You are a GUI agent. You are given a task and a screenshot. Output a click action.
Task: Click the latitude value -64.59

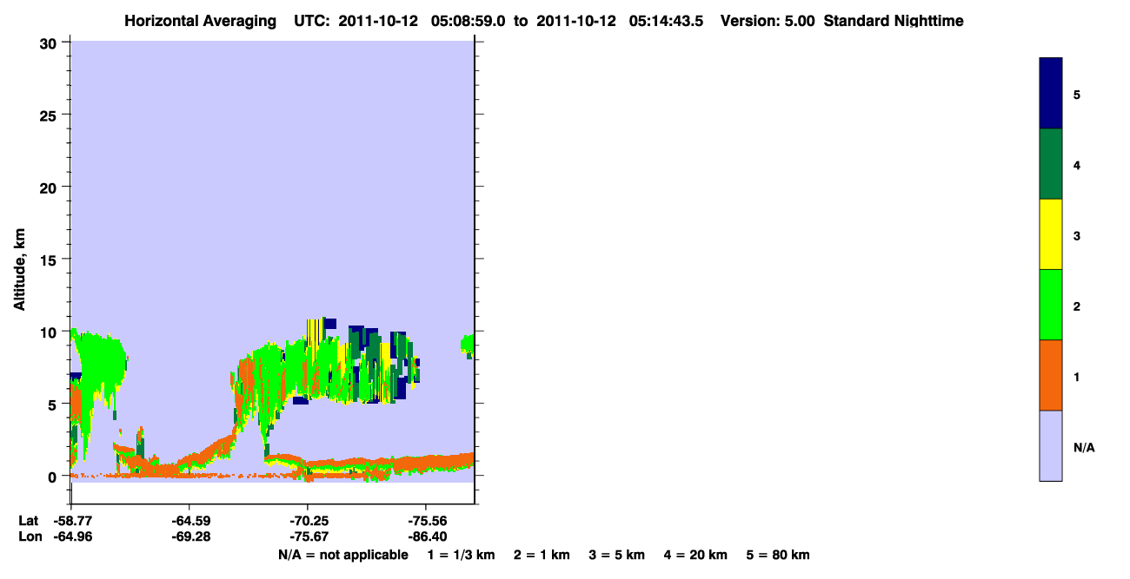pos(189,521)
